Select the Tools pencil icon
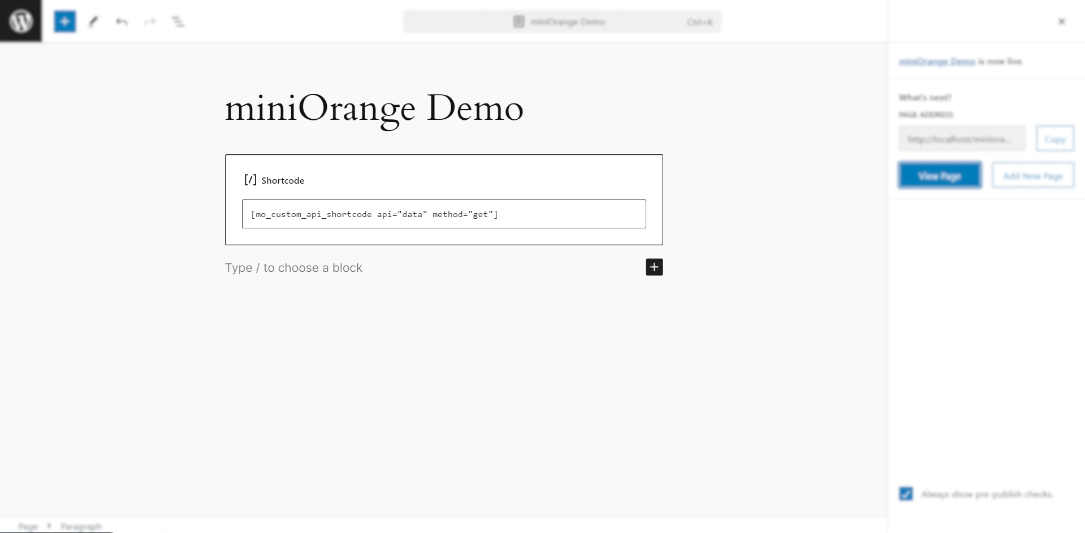The height and width of the screenshot is (533, 1085). point(93,21)
